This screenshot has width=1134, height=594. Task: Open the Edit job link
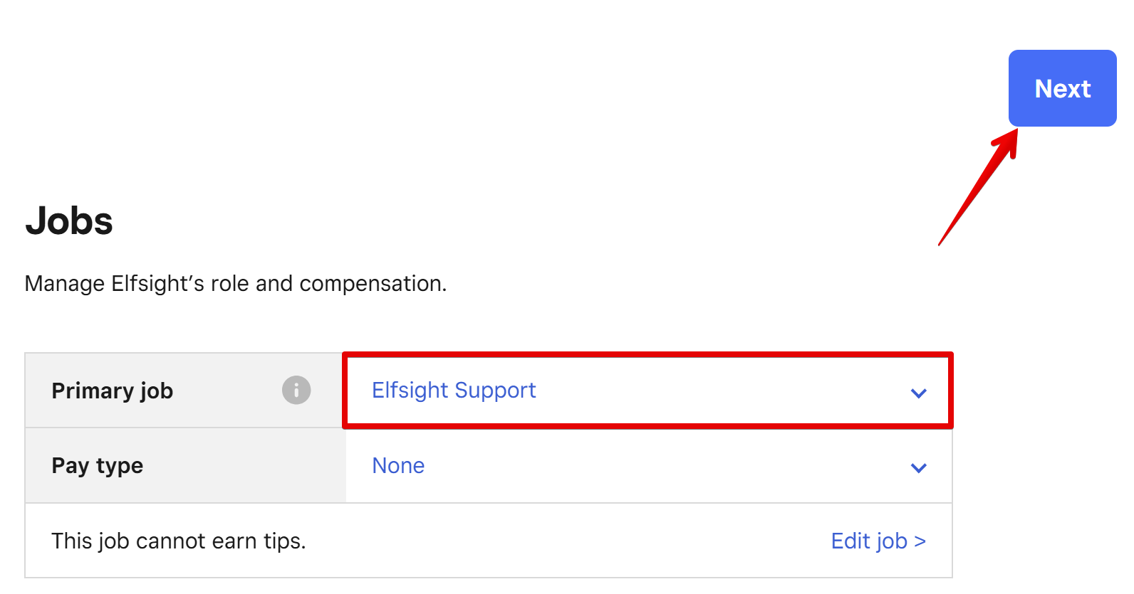(878, 541)
